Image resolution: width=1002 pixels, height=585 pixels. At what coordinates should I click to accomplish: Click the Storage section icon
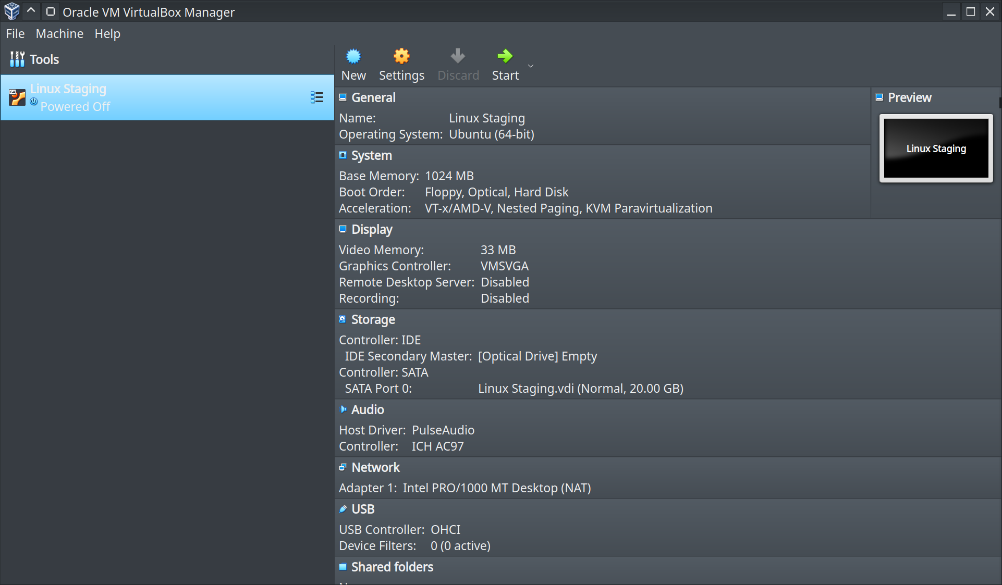[x=343, y=319]
